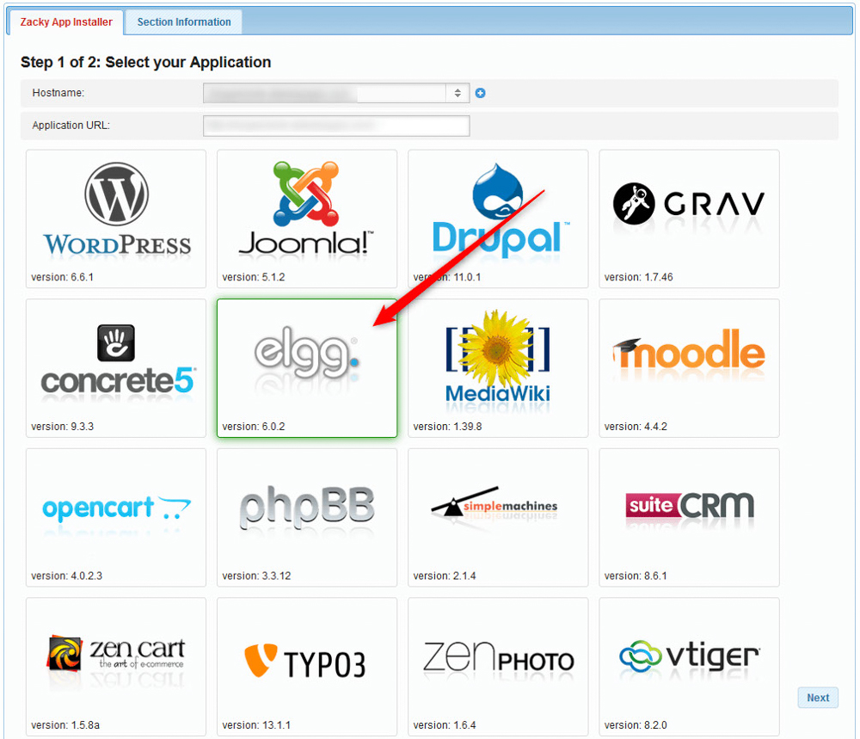The width and height of the screenshot is (860, 739).
Task: Select ZenPhoto gallery software
Action: coord(497,666)
